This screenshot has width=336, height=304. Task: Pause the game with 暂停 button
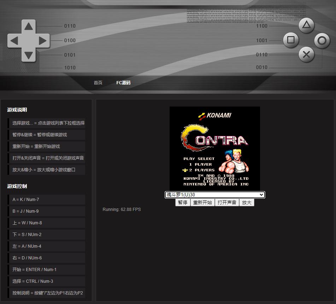(183, 202)
